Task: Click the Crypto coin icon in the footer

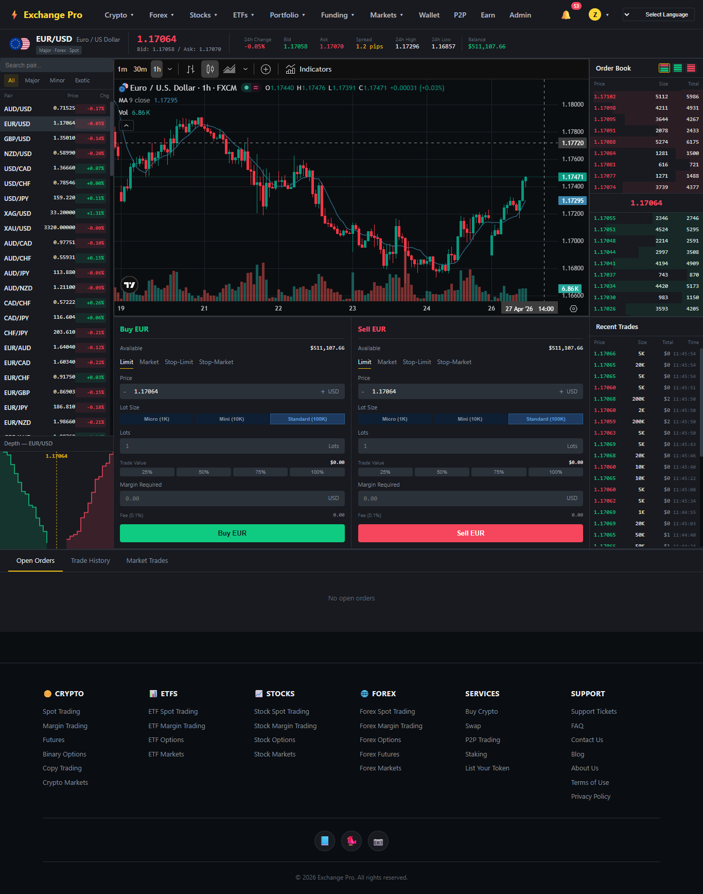Action: pyautogui.click(x=47, y=694)
